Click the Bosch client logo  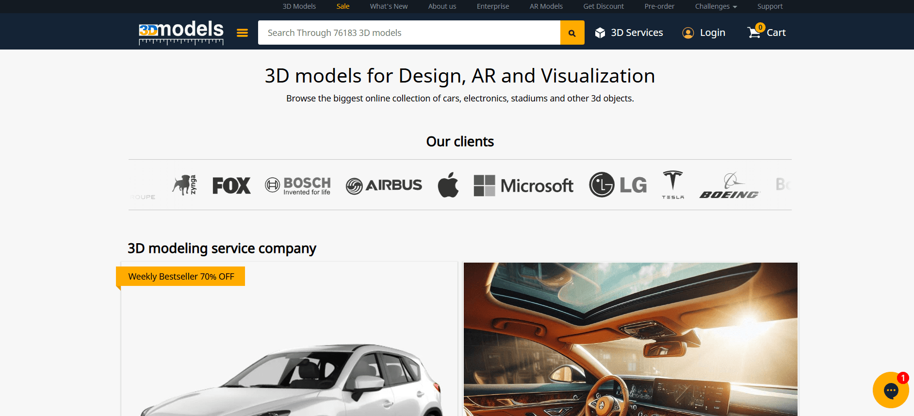tap(298, 185)
